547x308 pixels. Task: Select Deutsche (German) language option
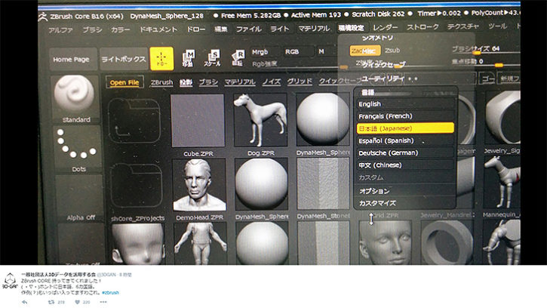pos(405,153)
